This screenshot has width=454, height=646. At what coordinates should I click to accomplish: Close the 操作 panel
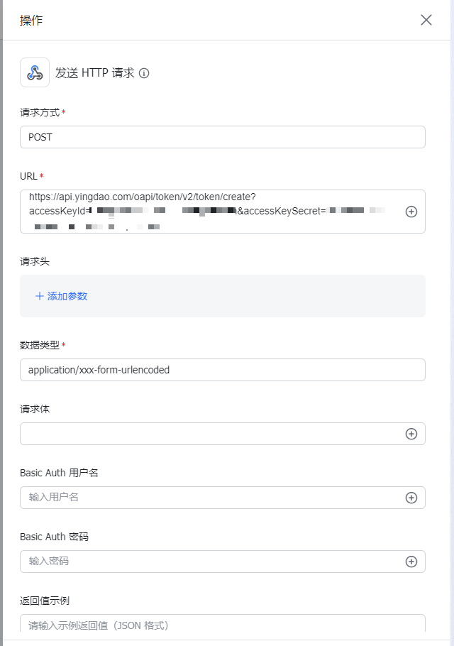[x=426, y=20]
